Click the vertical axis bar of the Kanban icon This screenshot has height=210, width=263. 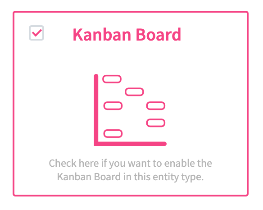pos(96,109)
